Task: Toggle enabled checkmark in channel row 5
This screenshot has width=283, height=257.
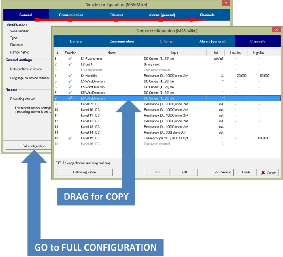Action: point(70,81)
